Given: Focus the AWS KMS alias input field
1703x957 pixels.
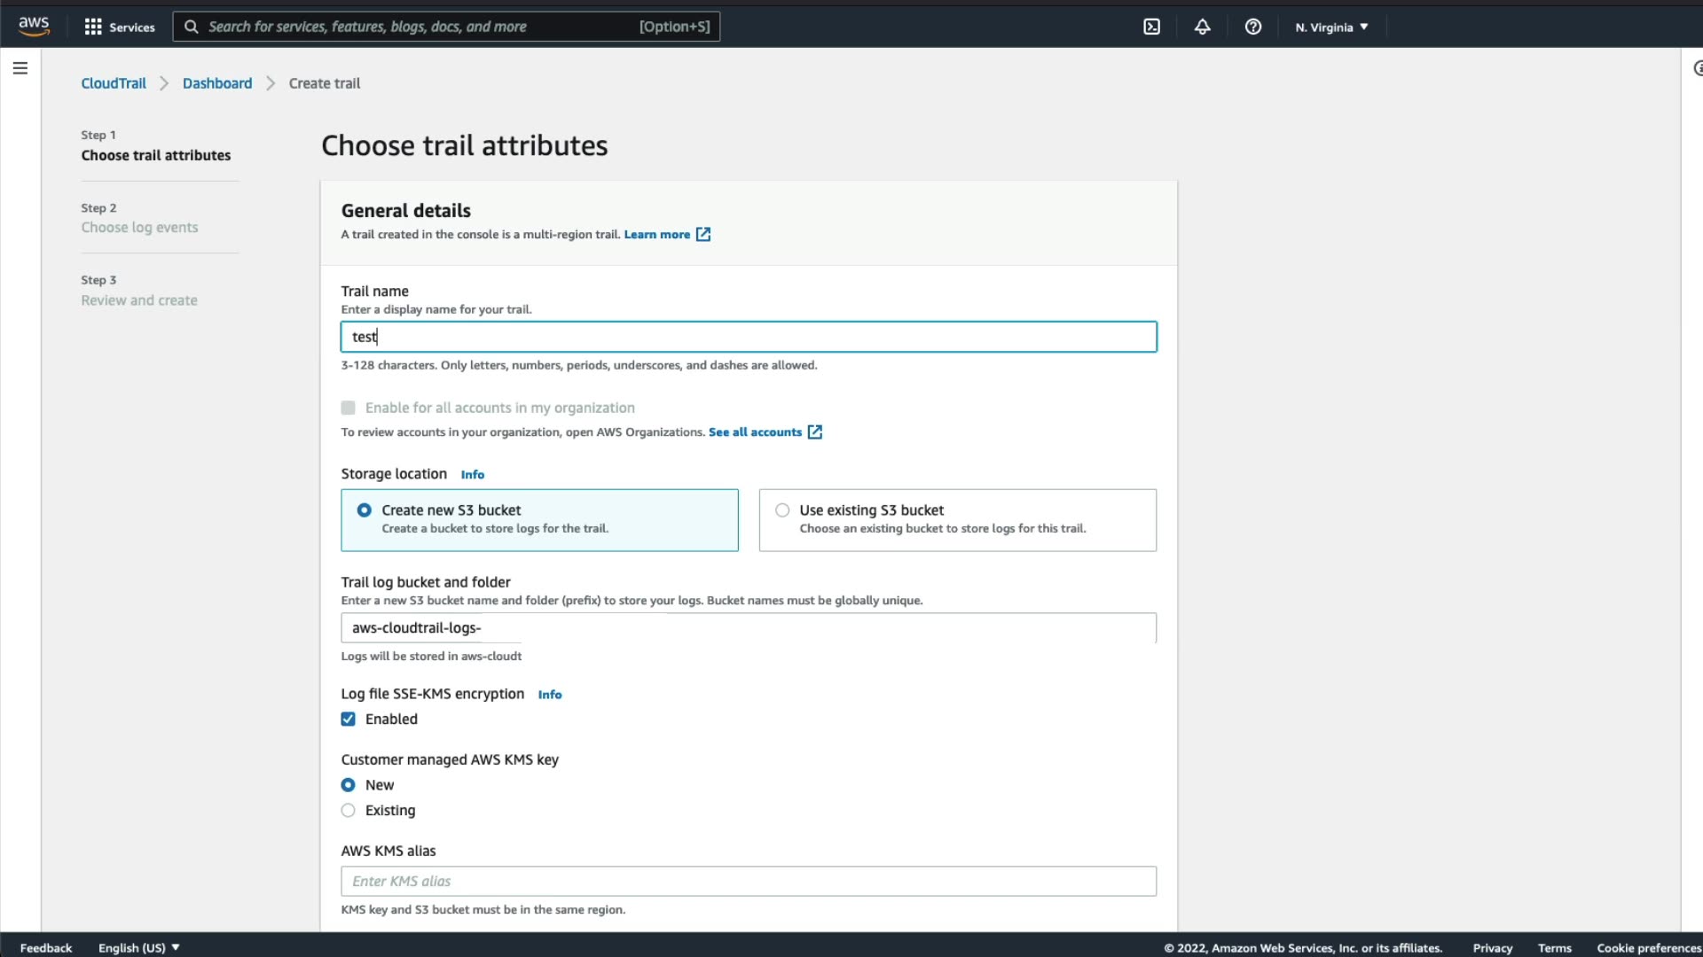Looking at the screenshot, I should tap(748, 881).
